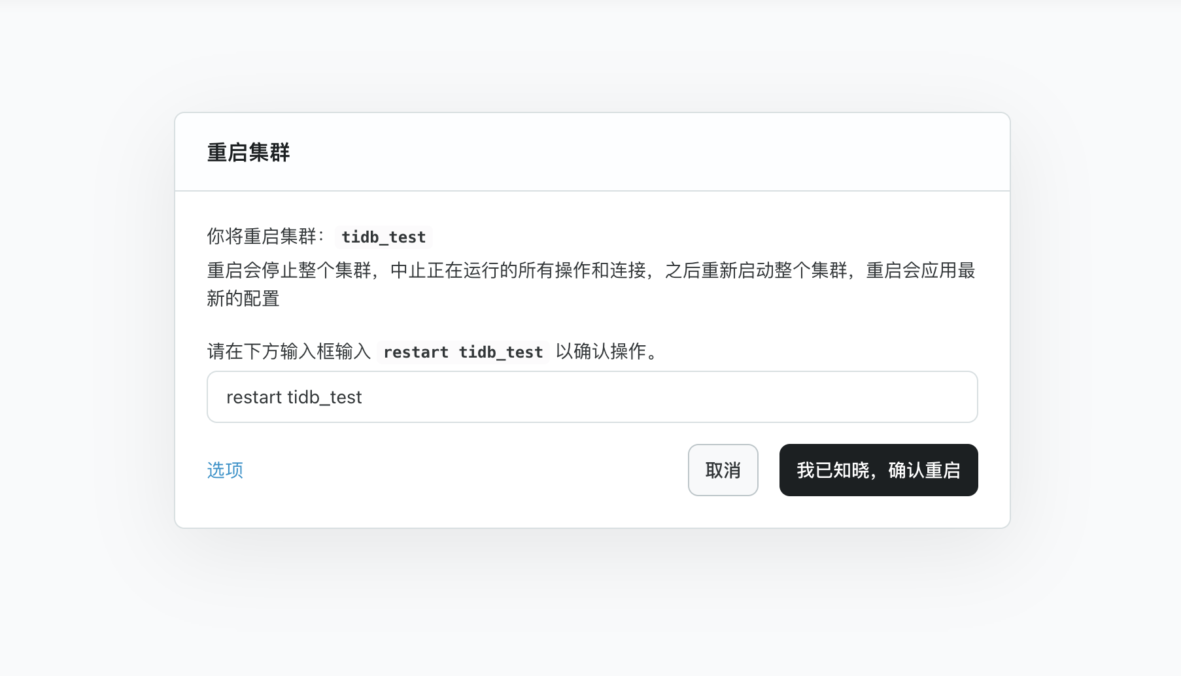This screenshot has width=1181, height=676.
Task: Select the restart tidb_test text in the input
Action: pos(294,397)
